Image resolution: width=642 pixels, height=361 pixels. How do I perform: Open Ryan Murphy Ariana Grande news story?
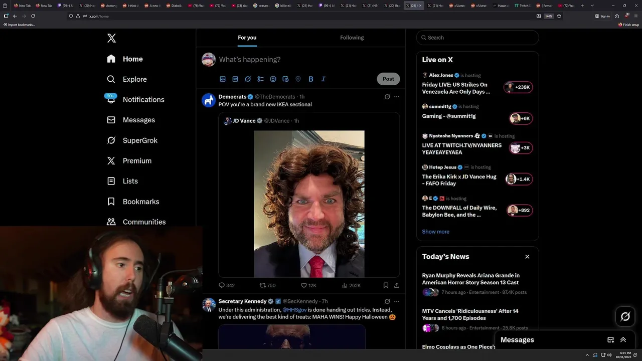point(477,284)
